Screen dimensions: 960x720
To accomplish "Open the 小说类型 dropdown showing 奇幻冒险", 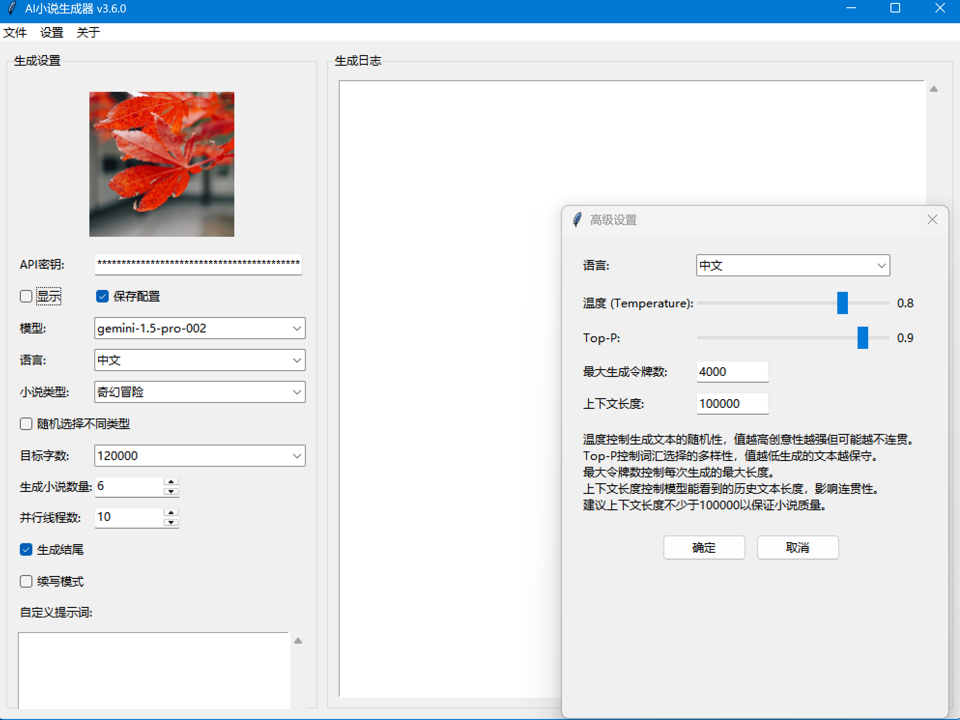I will [200, 392].
